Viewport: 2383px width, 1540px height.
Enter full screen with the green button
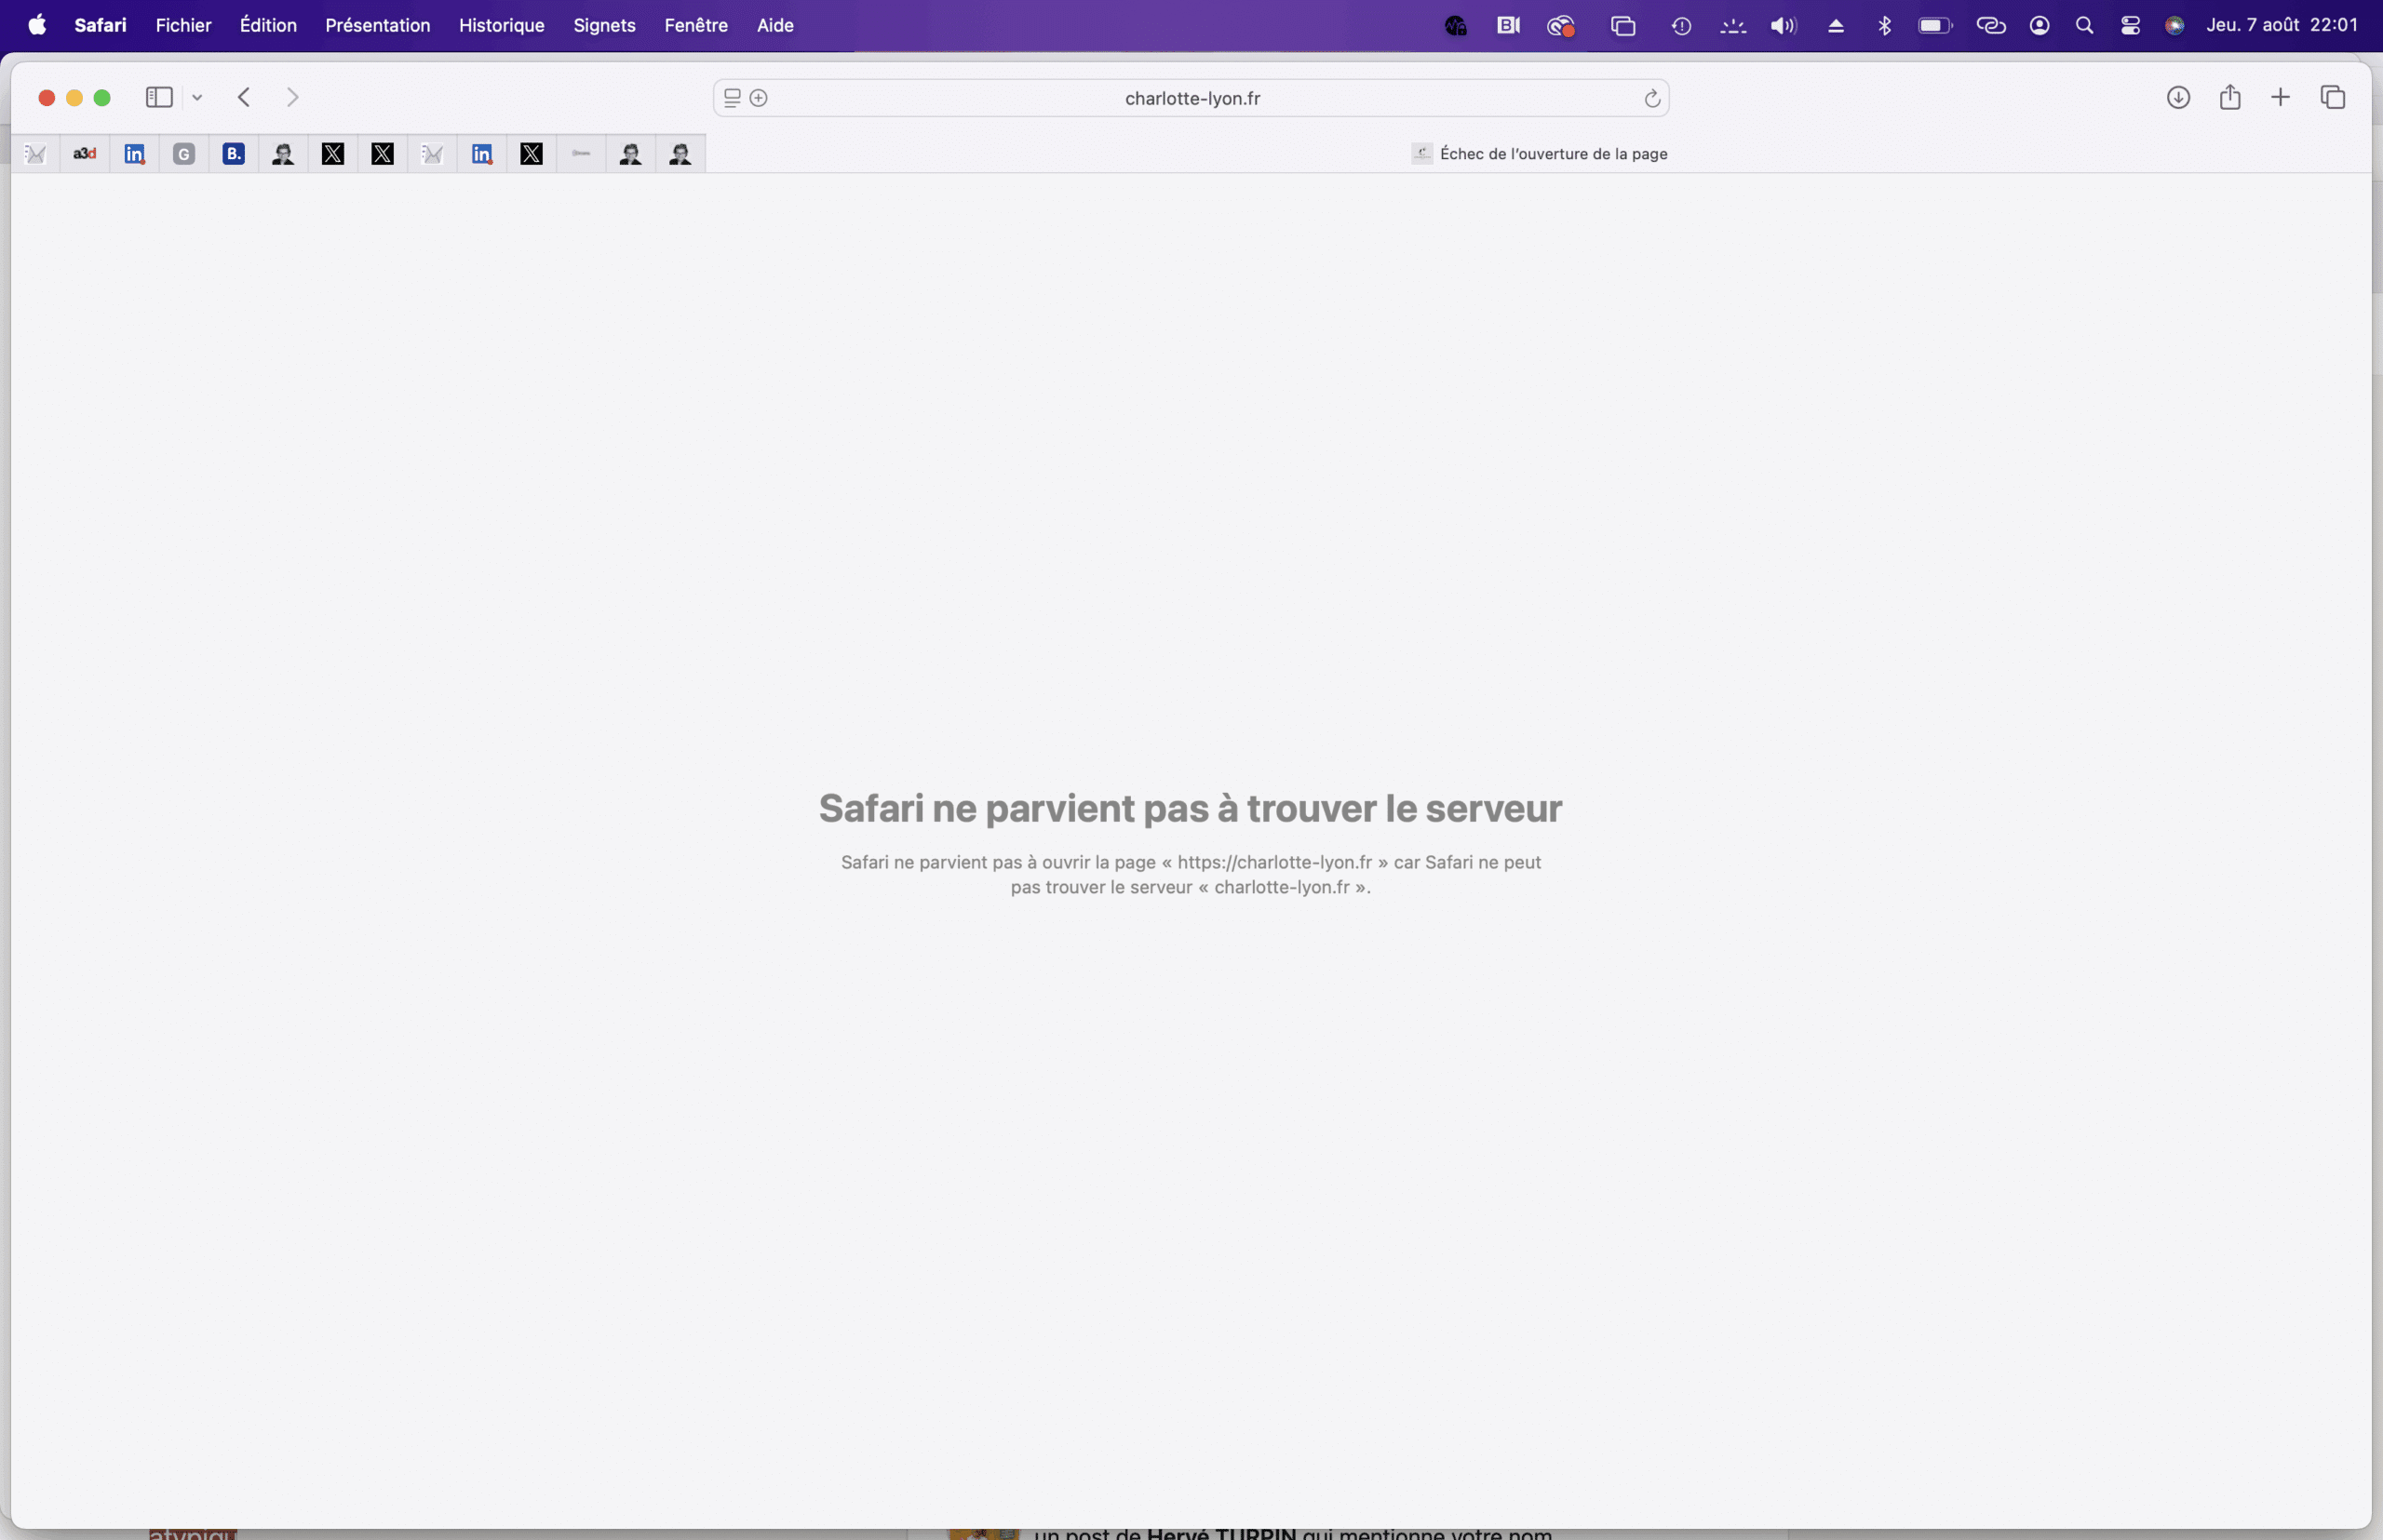click(102, 97)
